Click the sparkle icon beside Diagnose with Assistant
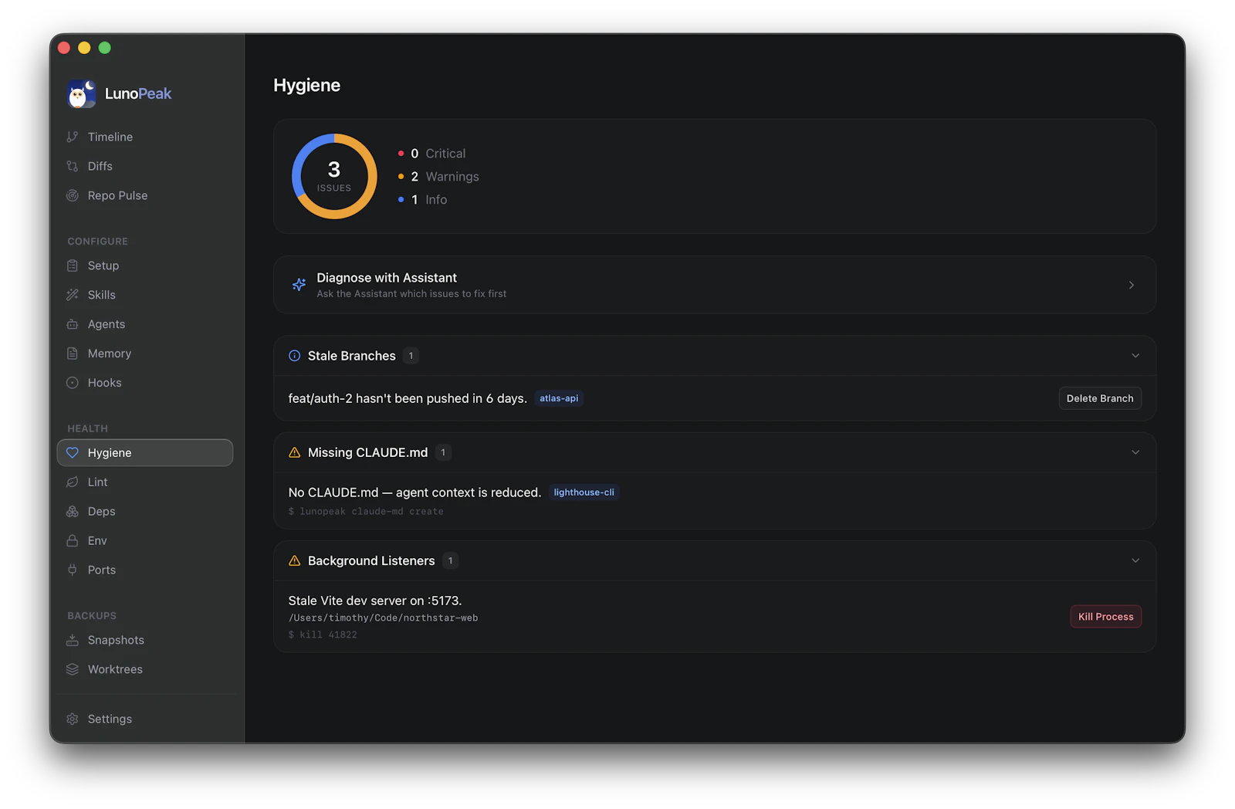The height and width of the screenshot is (809, 1235). (299, 285)
